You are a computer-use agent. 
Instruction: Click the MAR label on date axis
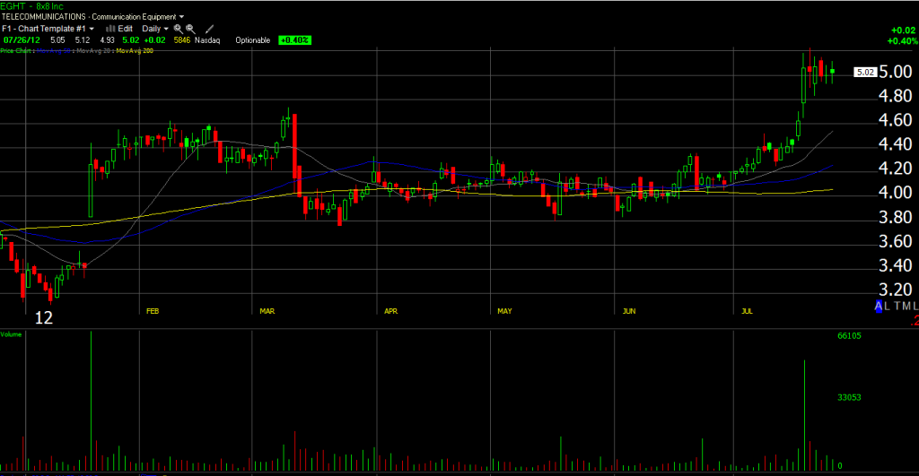click(x=267, y=311)
